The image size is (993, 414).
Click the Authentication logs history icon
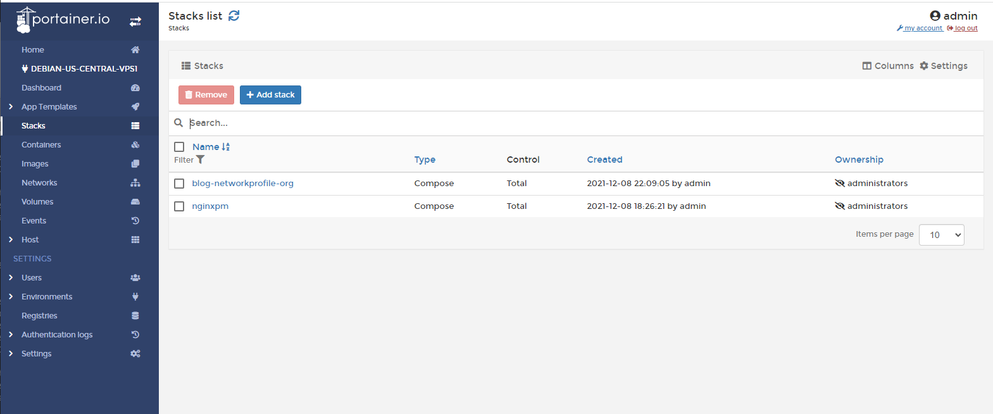(135, 335)
